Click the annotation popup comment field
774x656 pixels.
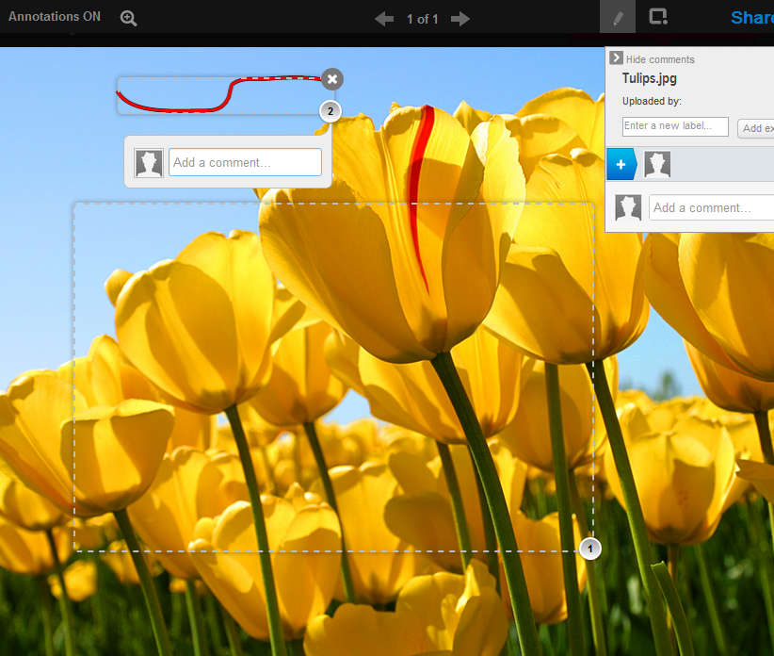point(246,162)
